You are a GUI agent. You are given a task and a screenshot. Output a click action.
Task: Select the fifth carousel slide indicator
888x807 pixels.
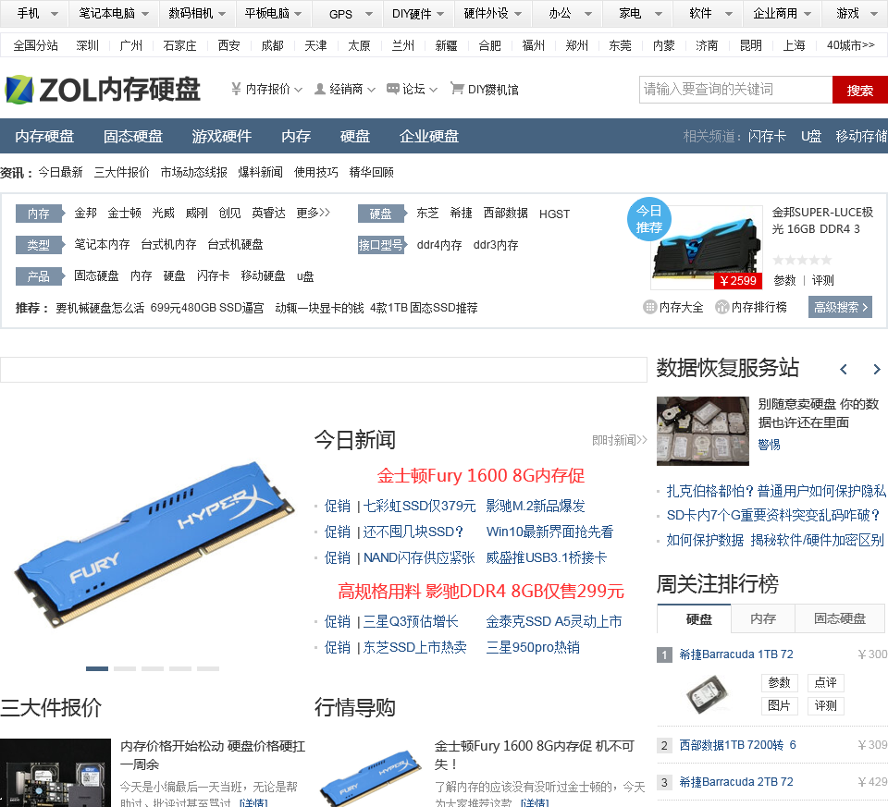(208, 668)
